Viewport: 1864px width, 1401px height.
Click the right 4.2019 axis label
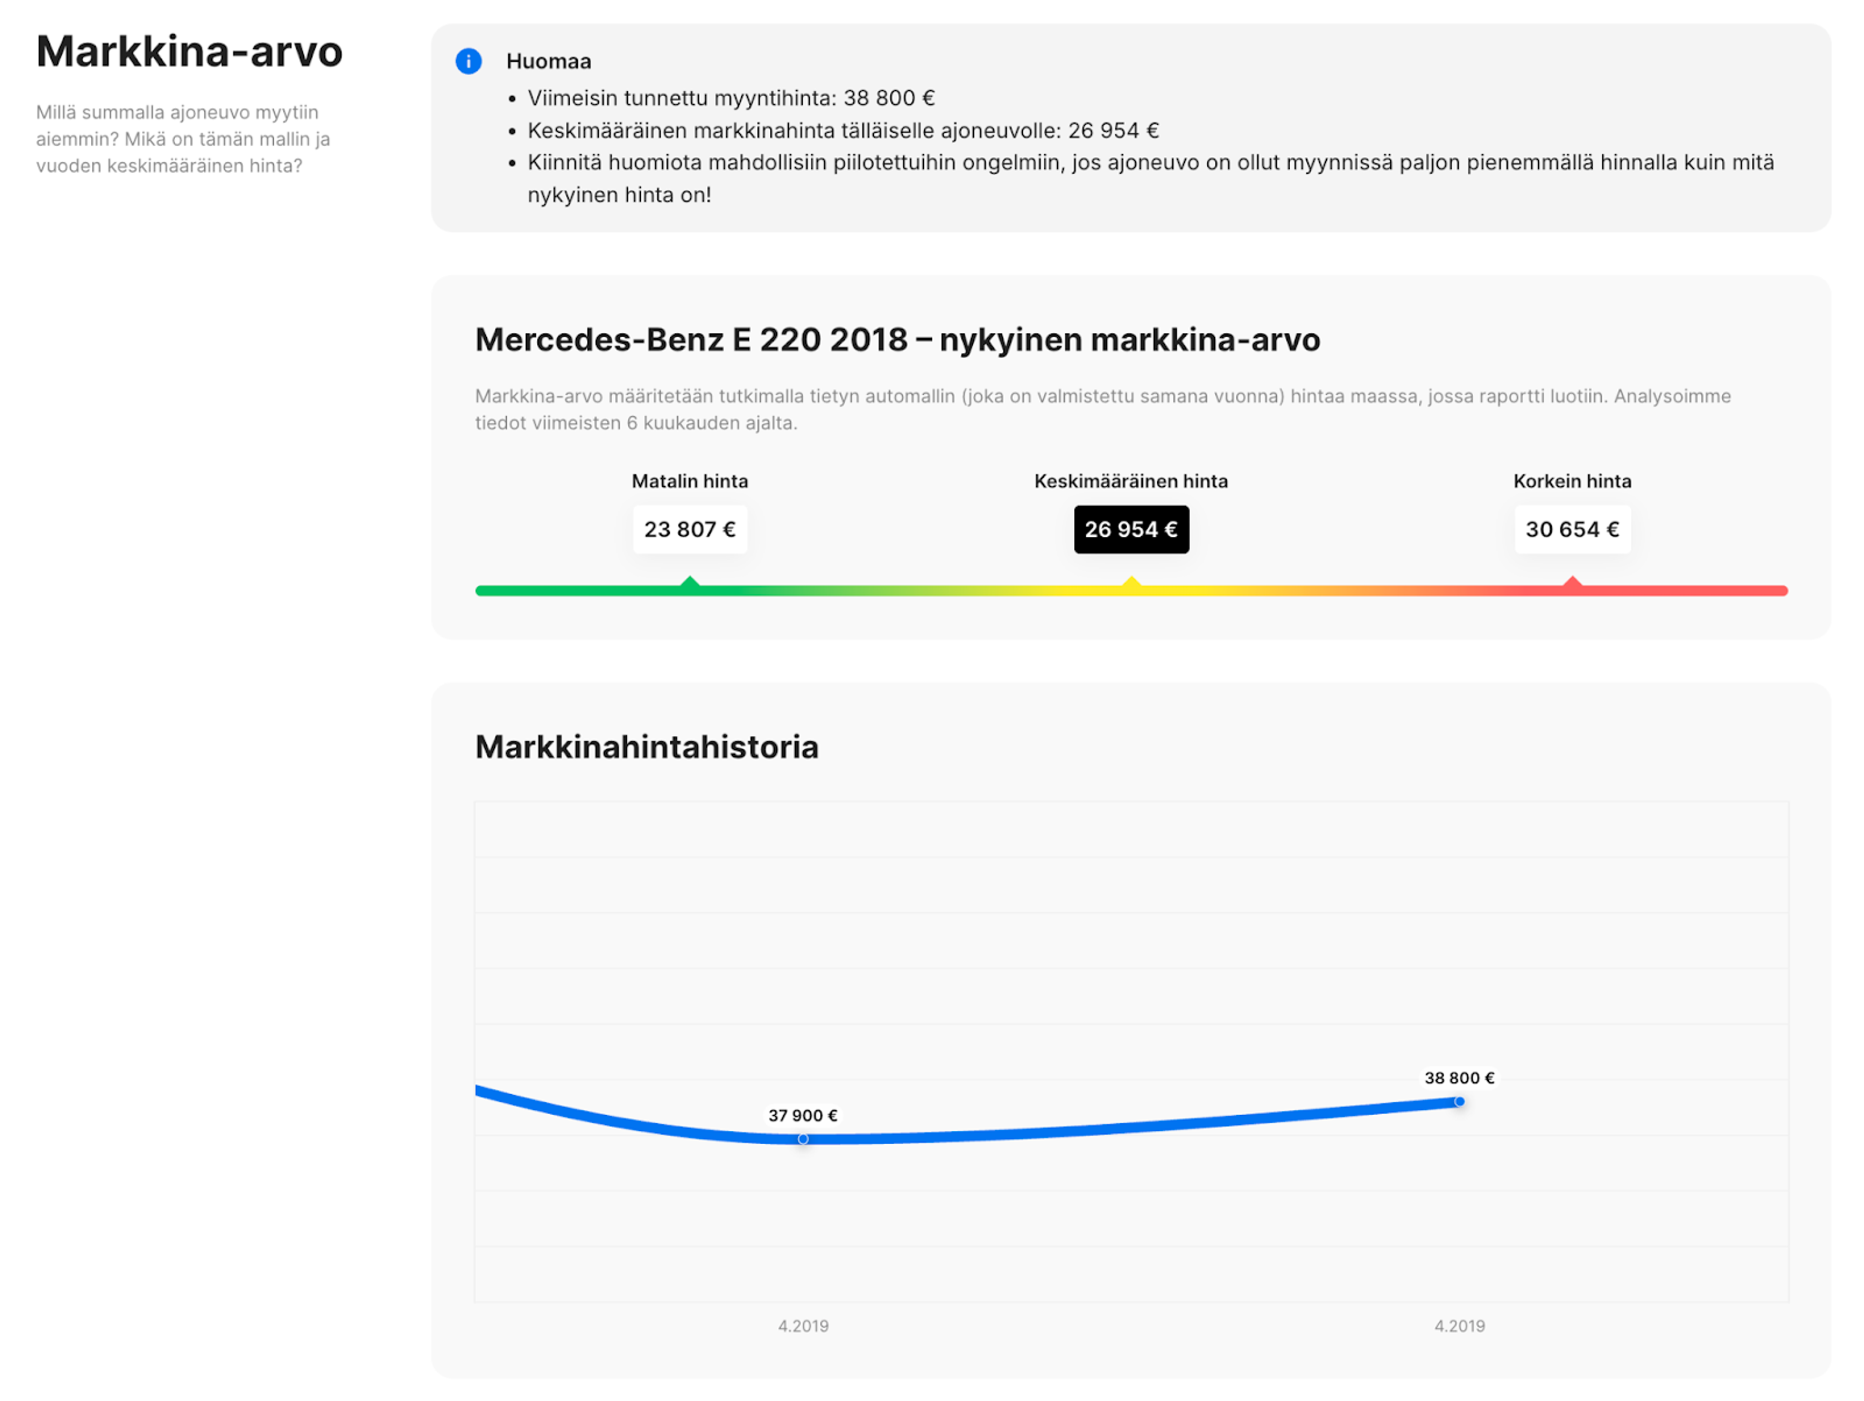[1460, 1326]
